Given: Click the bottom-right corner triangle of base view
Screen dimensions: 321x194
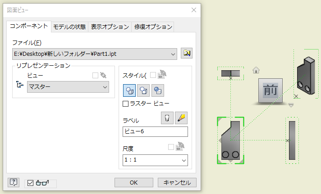Looking at the screenshot, I should [241, 161].
